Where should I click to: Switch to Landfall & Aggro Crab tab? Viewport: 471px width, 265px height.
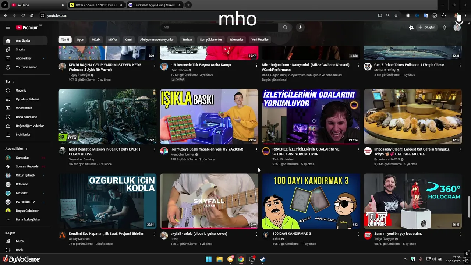(155, 5)
